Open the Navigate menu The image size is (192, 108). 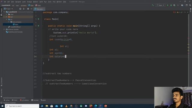click(18, 2)
